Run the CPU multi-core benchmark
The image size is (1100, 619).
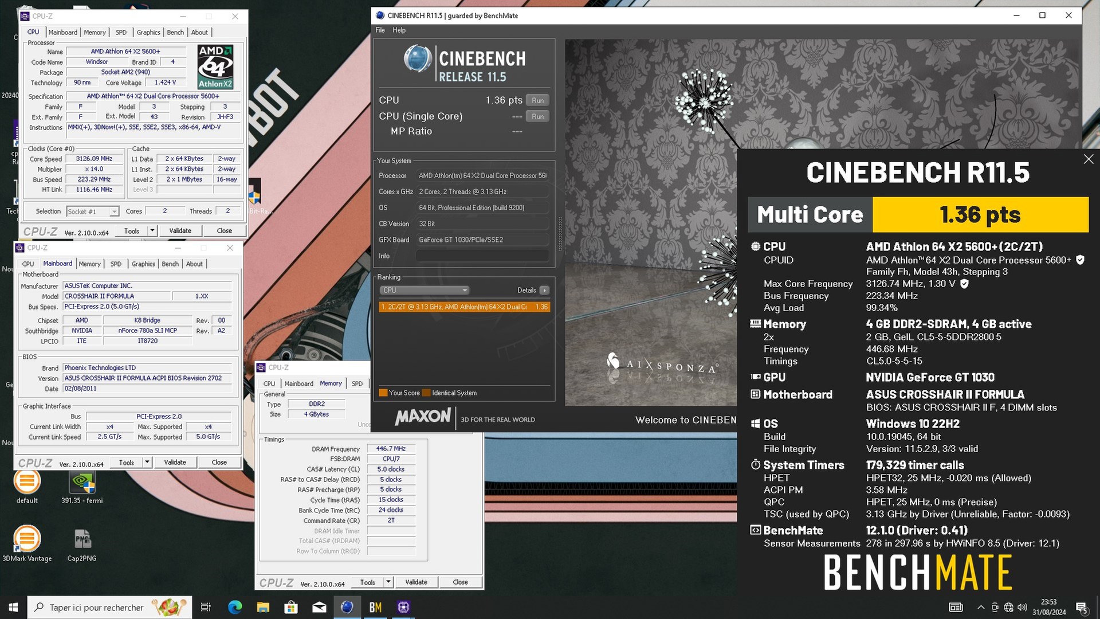coord(537,100)
